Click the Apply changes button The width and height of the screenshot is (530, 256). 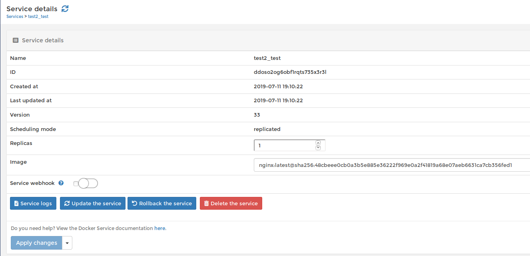[36, 243]
